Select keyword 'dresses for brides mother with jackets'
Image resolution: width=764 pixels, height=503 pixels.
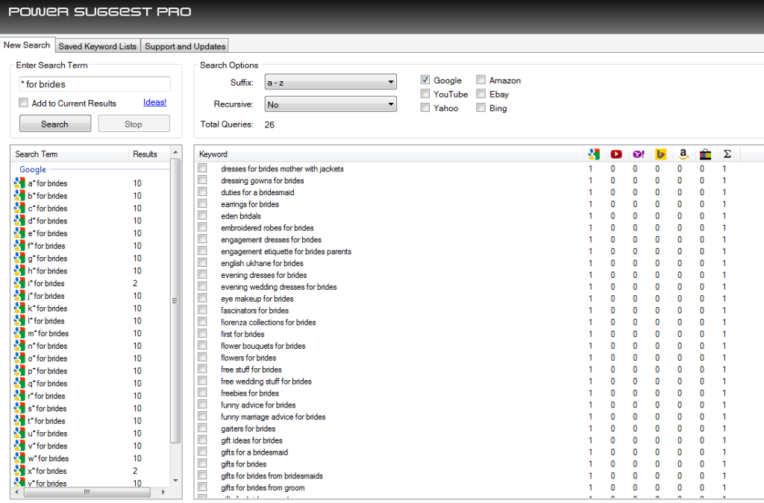coord(282,169)
